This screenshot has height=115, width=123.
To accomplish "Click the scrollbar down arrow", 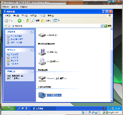I will 111,101.
